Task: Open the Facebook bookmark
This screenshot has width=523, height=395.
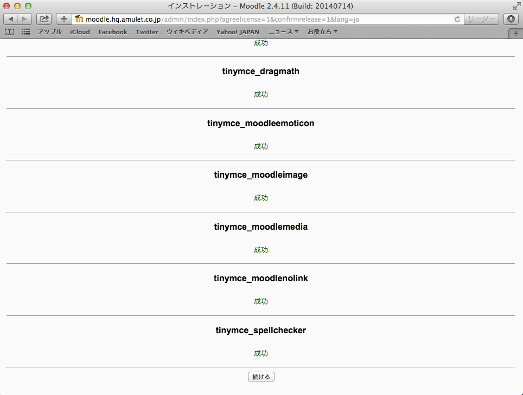Action: click(113, 32)
